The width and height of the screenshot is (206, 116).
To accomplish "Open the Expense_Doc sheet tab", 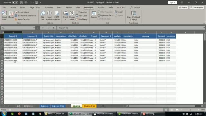I will pyautogui.click(x=58, y=106).
